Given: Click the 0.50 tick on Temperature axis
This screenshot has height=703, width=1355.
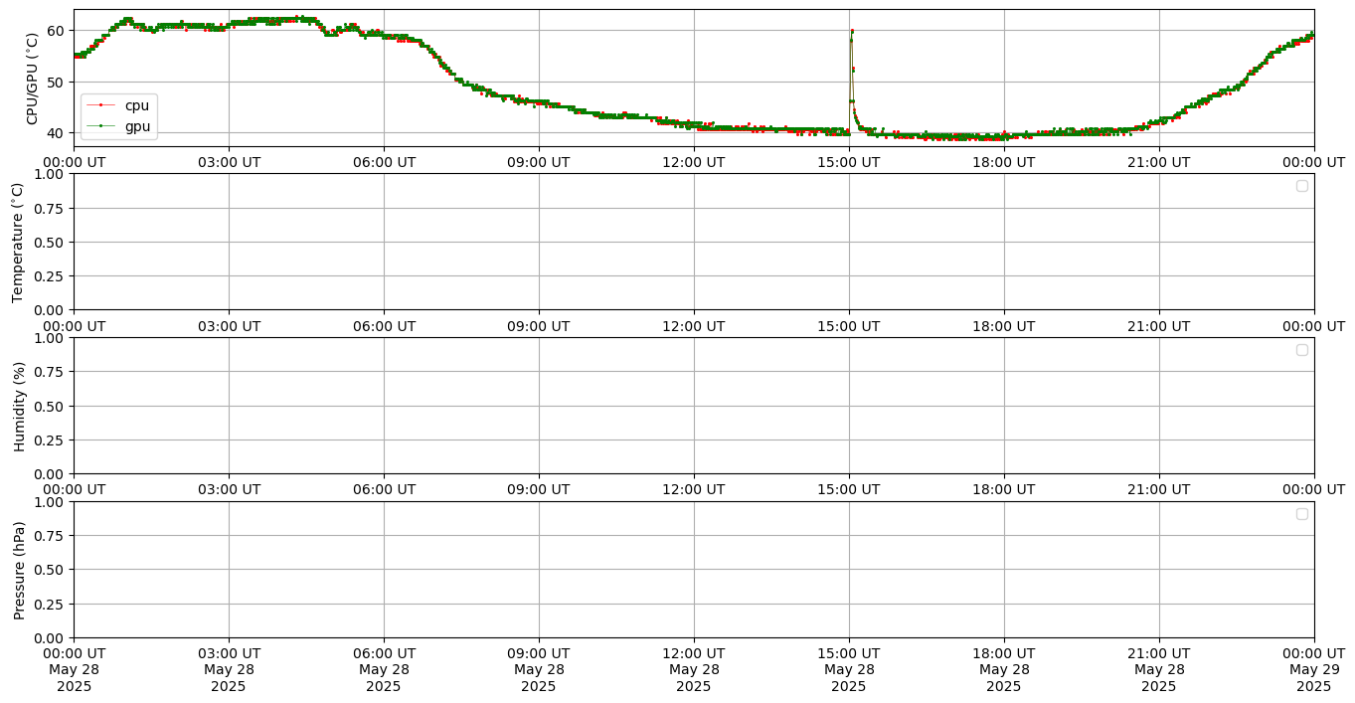Looking at the screenshot, I should pyautogui.click(x=50, y=242).
